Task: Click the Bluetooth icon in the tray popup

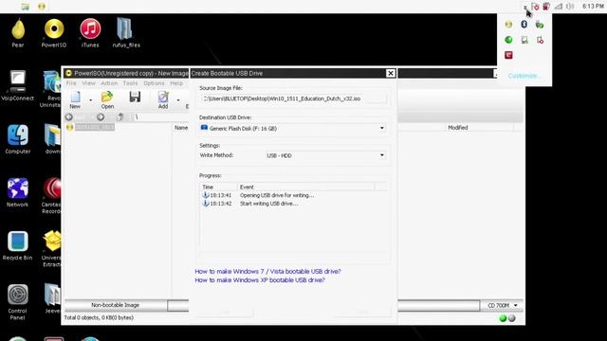Action: point(524,25)
